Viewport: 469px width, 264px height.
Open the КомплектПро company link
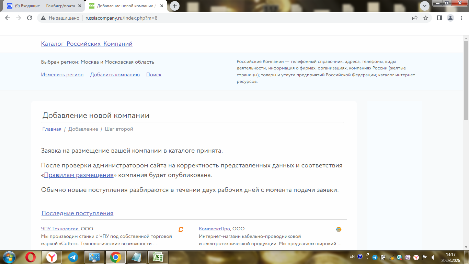tap(215, 229)
